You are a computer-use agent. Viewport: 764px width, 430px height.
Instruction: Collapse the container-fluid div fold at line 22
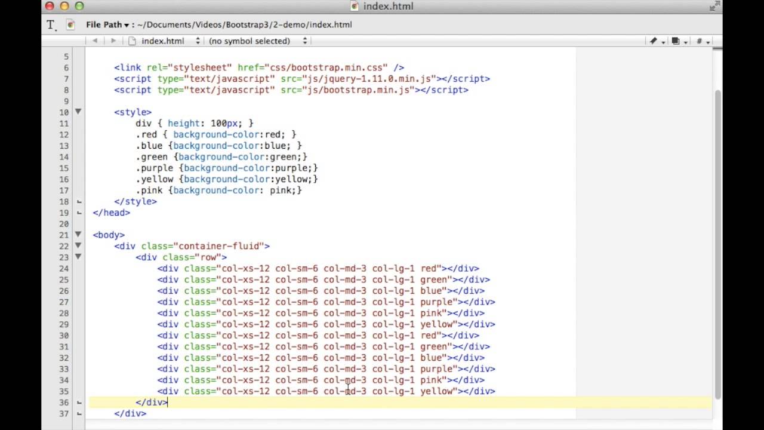(x=78, y=245)
